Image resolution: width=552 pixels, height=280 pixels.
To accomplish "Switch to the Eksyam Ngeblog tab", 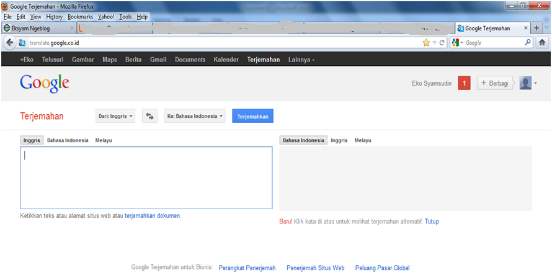I will (x=38, y=28).
